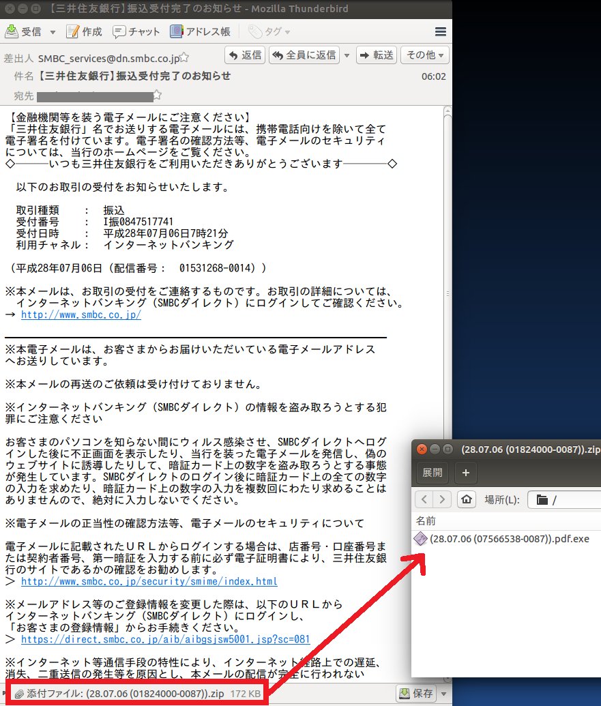Maximize the archive manager window
Screen dimensions: 601x706
pyautogui.click(x=448, y=450)
